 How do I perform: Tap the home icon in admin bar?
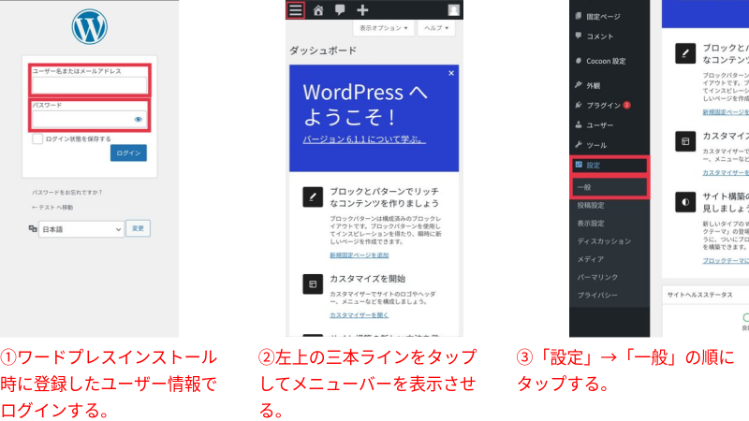[x=318, y=10]
